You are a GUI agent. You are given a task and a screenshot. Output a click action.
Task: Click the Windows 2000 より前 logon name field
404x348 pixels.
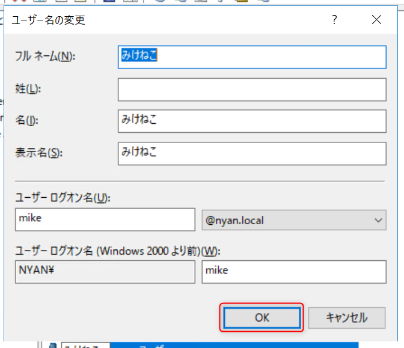click(x=293, y=271)
